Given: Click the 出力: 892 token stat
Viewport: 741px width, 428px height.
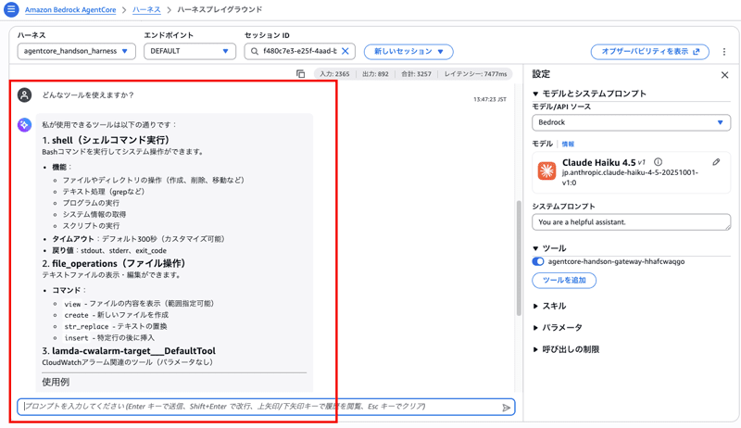Looking at the screenshot, I should click(375, 74).
